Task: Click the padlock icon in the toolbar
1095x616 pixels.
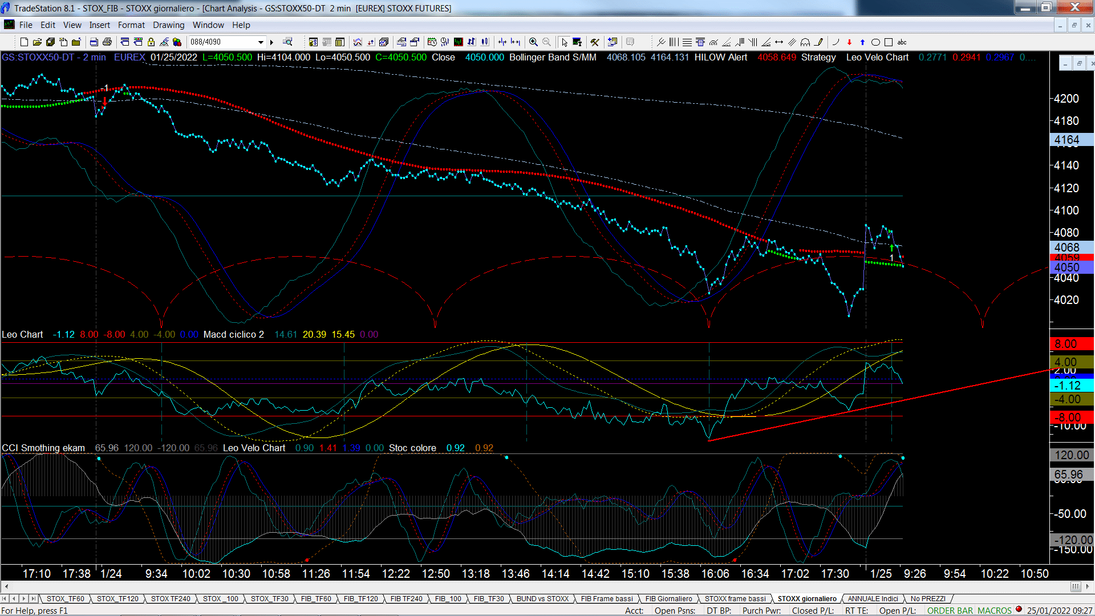Action: 151,42
